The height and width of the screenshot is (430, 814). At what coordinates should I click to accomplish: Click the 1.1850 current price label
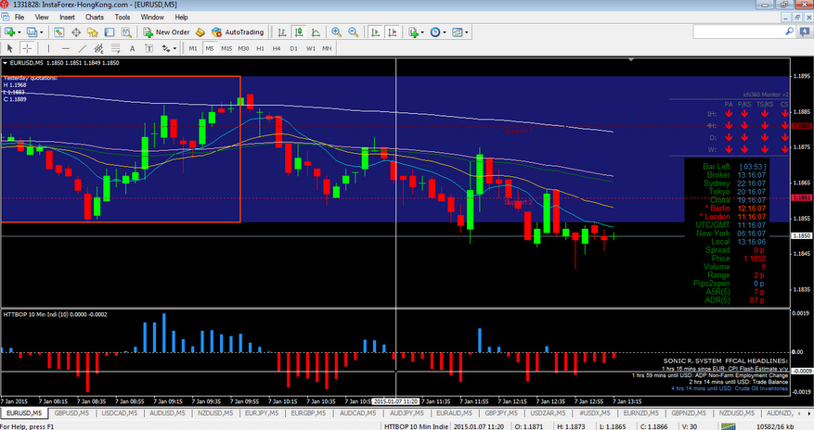tap(802, 235)
